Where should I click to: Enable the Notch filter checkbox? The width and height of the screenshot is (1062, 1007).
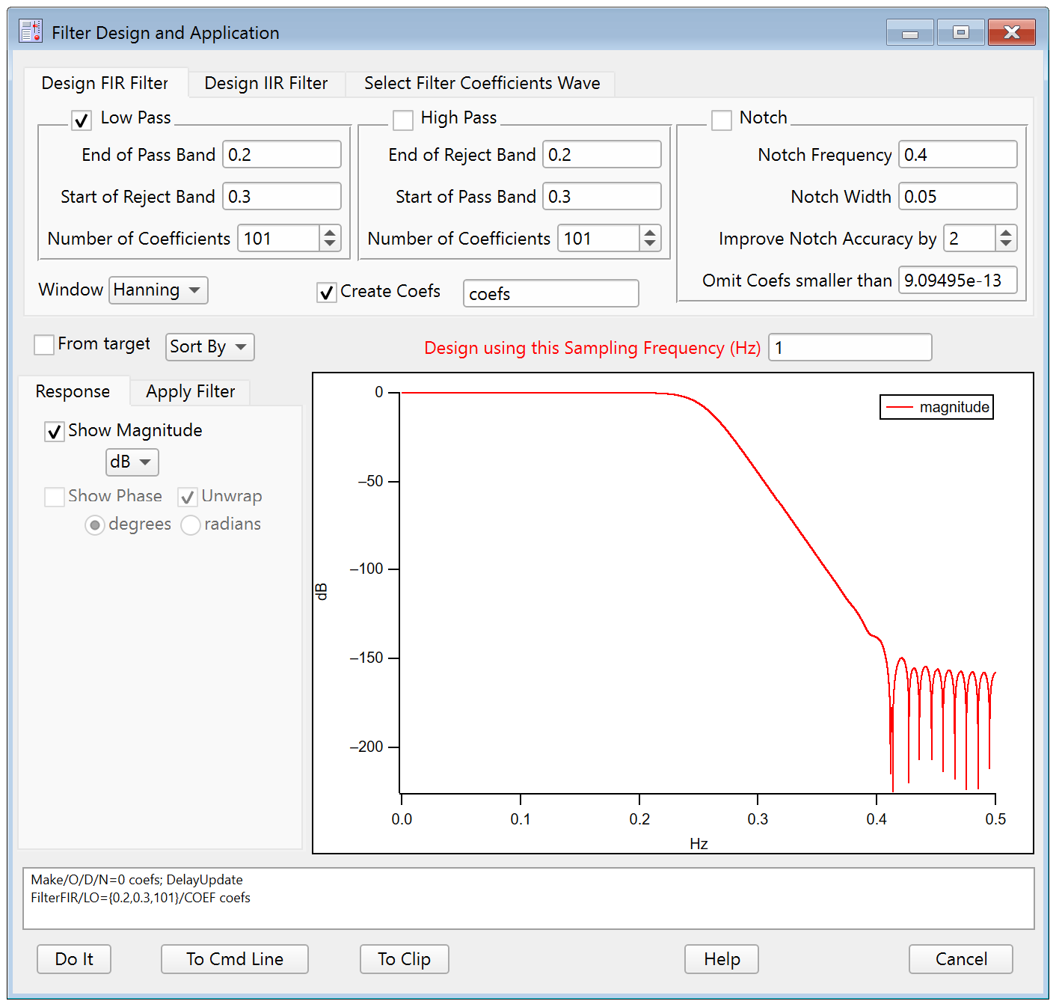(x=722, y=120)
